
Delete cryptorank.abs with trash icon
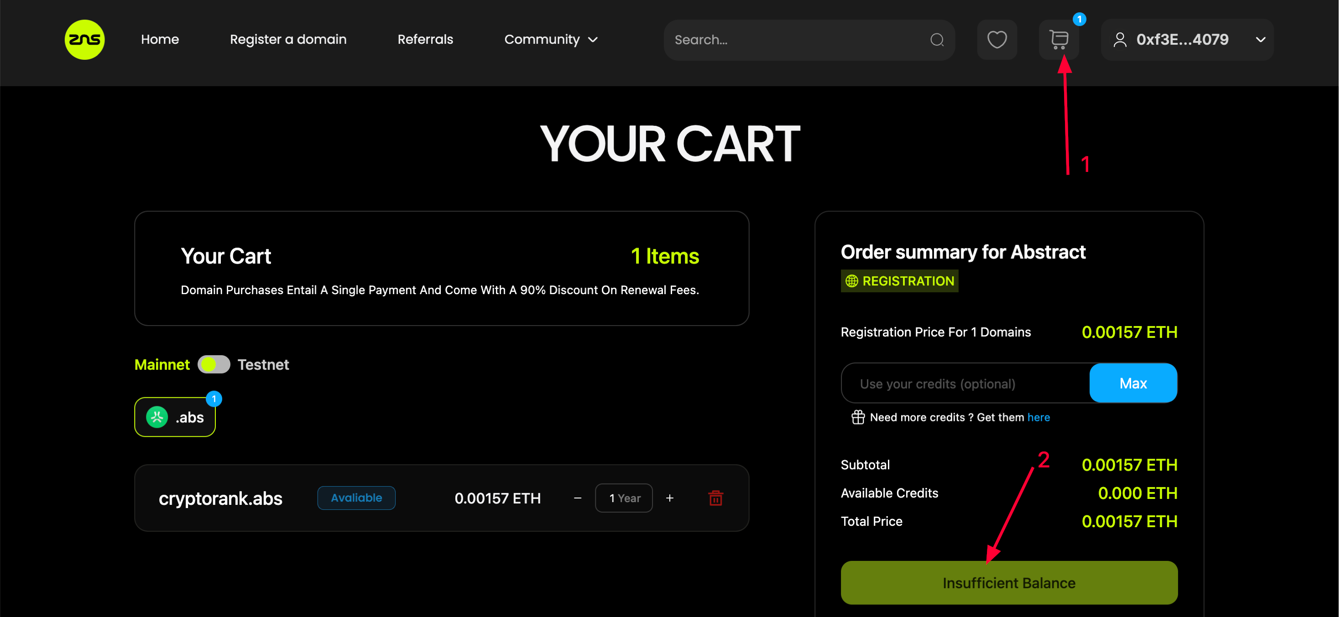pos(715,498)
